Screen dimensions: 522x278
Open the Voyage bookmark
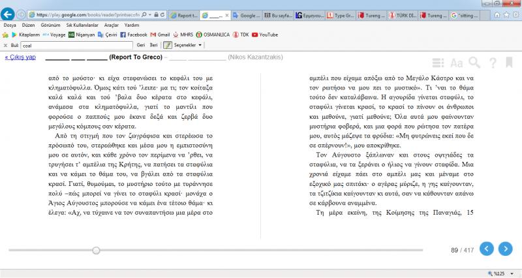[x=54, y=35]
